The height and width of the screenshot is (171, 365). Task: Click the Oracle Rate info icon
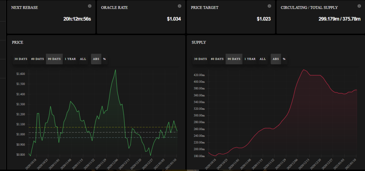[x=179, y=6]
